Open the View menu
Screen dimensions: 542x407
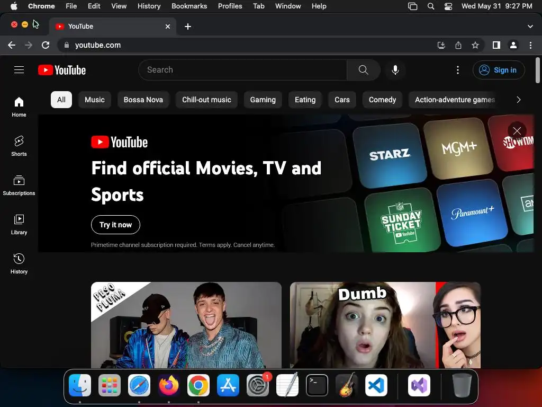[x=119, y=6]
